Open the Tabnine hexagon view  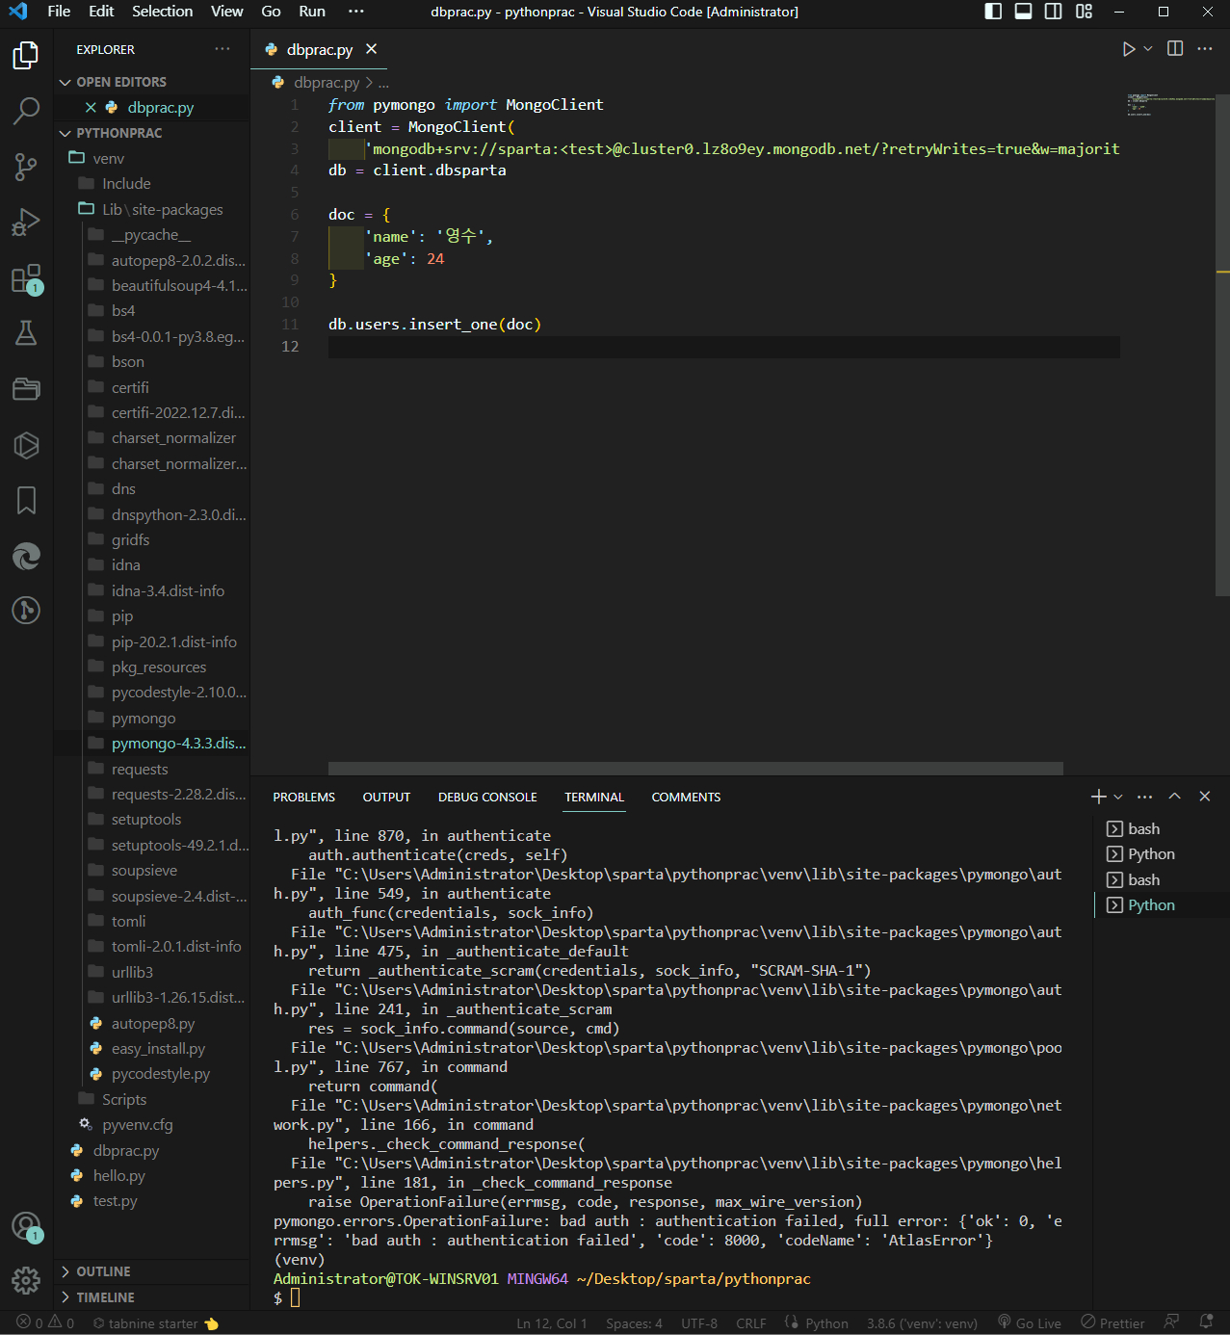[x=26, y=445]
